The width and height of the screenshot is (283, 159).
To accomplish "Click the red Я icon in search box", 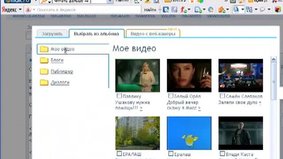I will pyautogui.click(x=28, y=10).
